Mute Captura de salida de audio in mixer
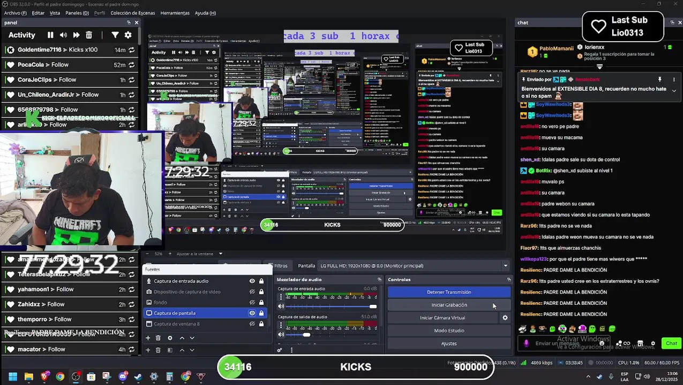This screenshot has width=683, height=385. [281, 335]
